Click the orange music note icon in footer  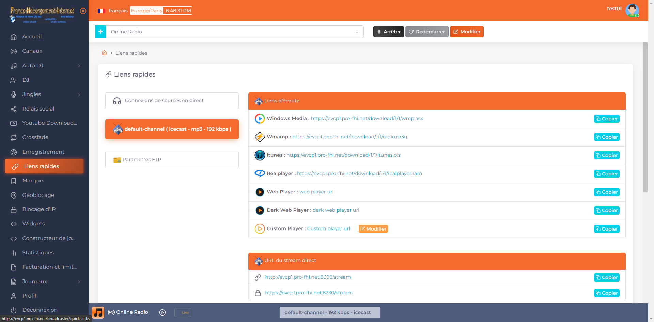98,312
